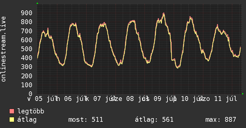
Task: Click the 11 júl date label
Action: (x=225, y=99)
